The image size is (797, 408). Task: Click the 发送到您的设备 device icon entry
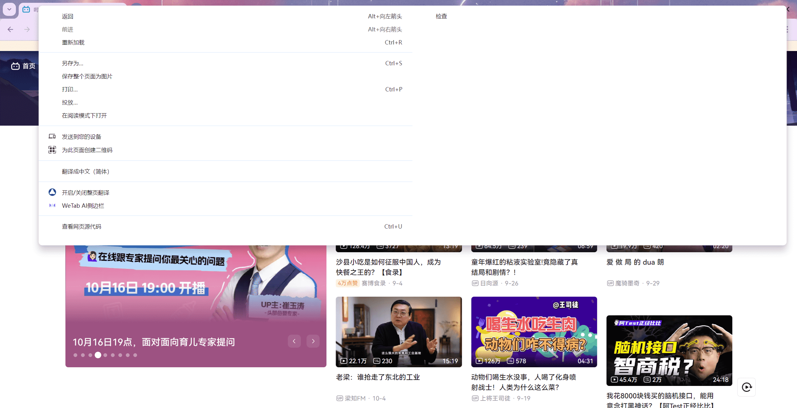52,137
